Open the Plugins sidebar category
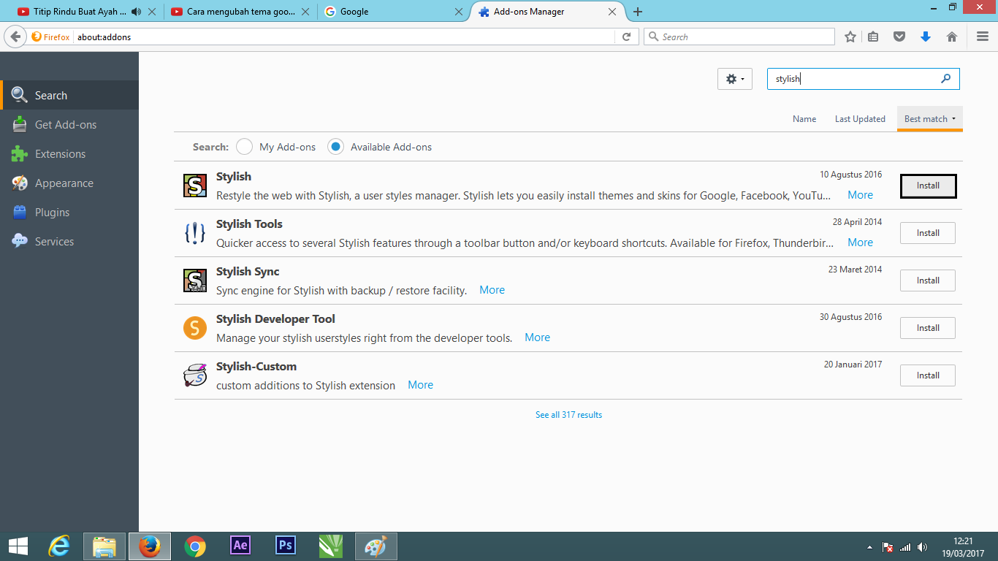The width and height of the screenshot is (998, 561). pos(69,213)
